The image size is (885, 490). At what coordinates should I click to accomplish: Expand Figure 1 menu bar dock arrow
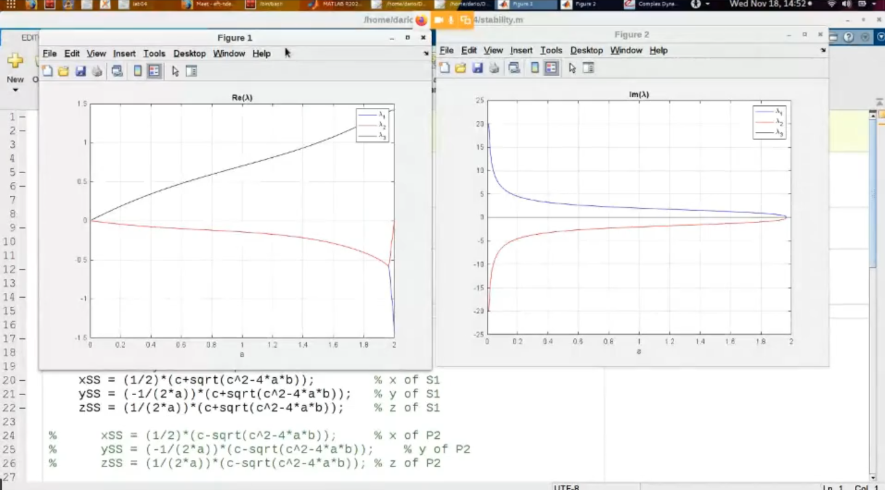click(426, 54)
